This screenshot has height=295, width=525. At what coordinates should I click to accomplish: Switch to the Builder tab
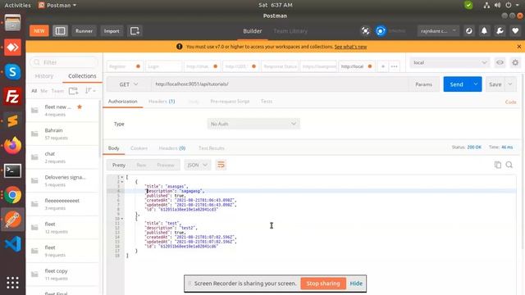pos(253,31)
